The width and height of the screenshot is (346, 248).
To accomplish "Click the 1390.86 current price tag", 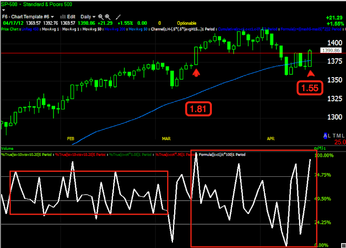I will (331, 51).
